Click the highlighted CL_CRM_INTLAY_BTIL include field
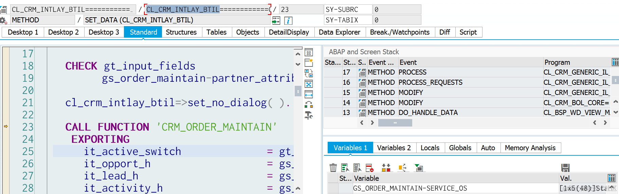This screenshot has width=619, height=194. click(208, 9)
